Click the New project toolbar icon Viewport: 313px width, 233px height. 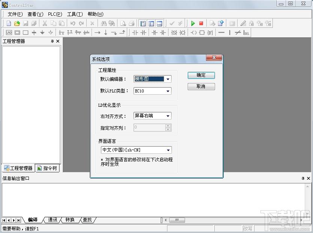pos(9,23)
